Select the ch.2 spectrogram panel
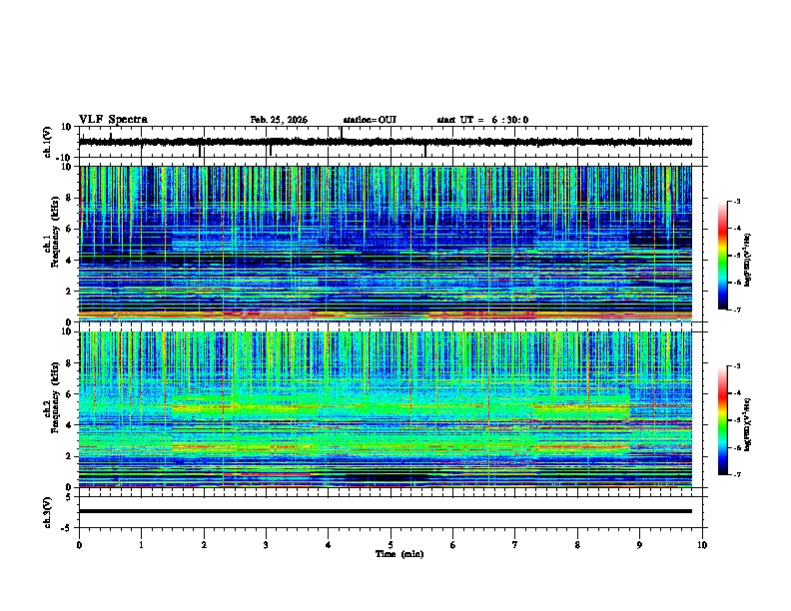 pyautogui.click(x=386, y=409)
